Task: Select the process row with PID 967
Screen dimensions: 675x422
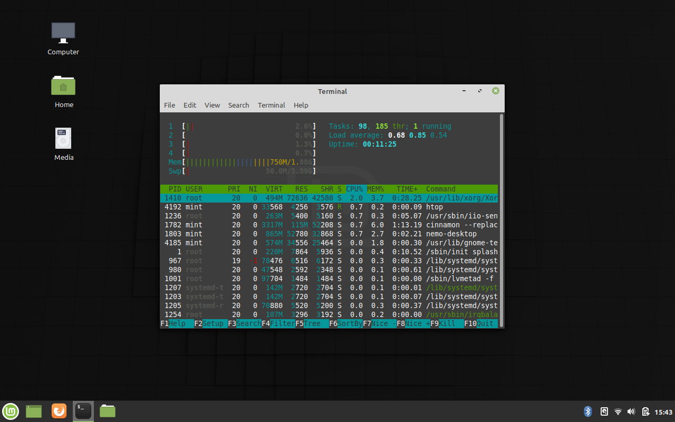Action: (x=329, y=261)
